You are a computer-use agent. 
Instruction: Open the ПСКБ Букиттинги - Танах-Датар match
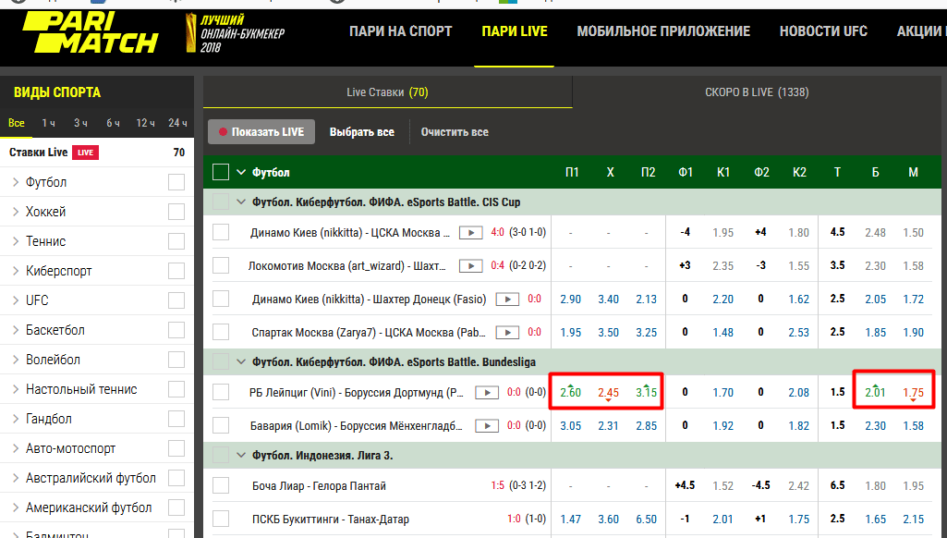point(331,520)
